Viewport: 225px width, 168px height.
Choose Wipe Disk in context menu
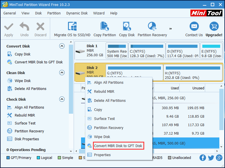119,137
